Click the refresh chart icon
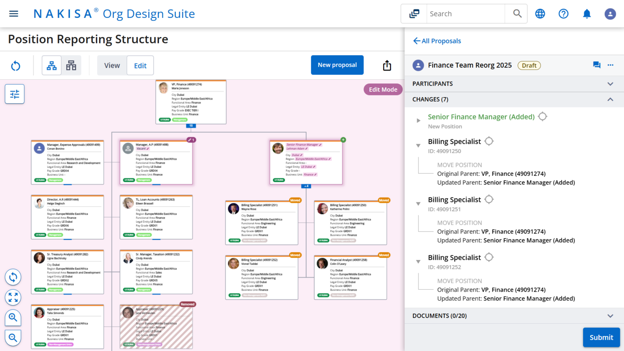624x351 pixels. click(15, 65)
